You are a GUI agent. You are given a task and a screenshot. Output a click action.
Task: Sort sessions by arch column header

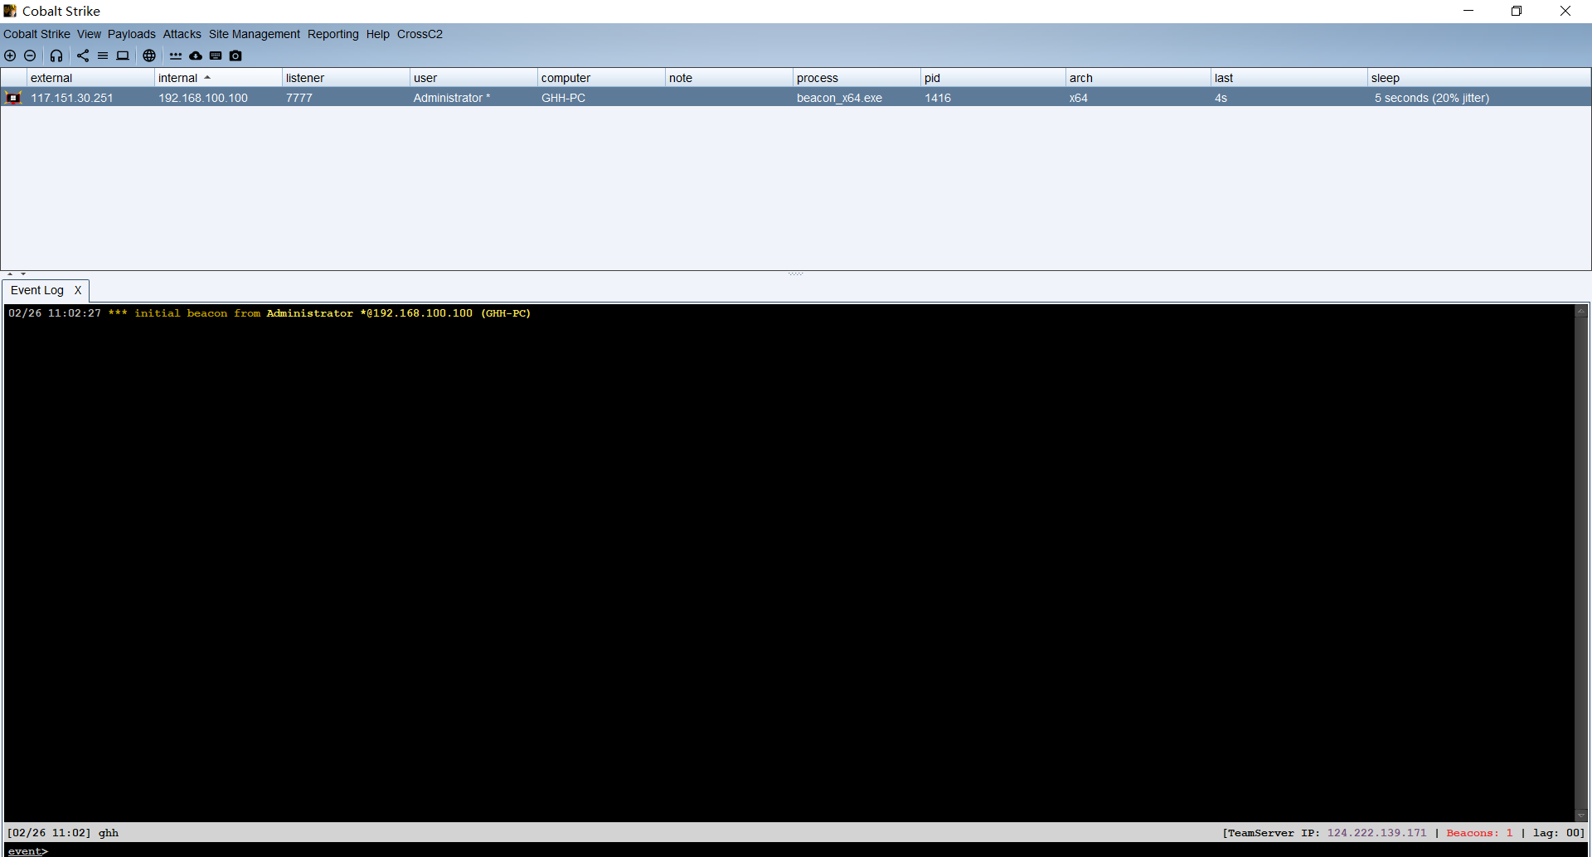click(x=1138, y=78)
